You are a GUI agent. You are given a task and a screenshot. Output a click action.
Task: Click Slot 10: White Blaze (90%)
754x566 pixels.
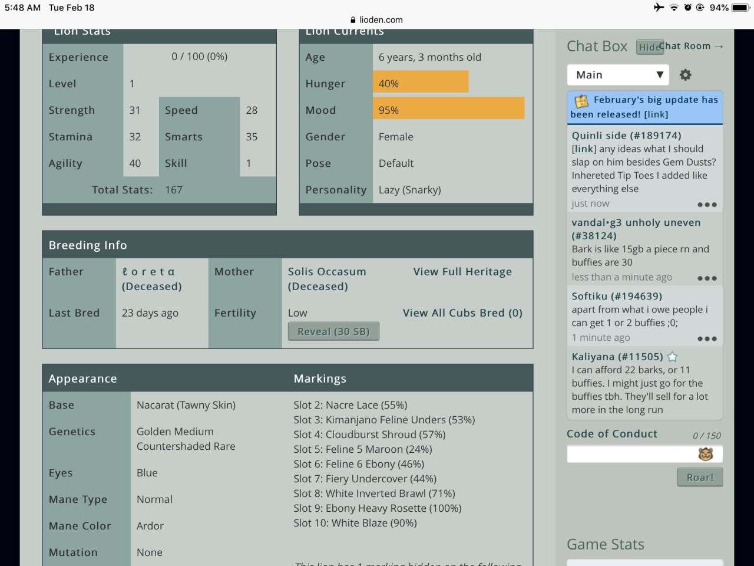[x=355, y=523]
